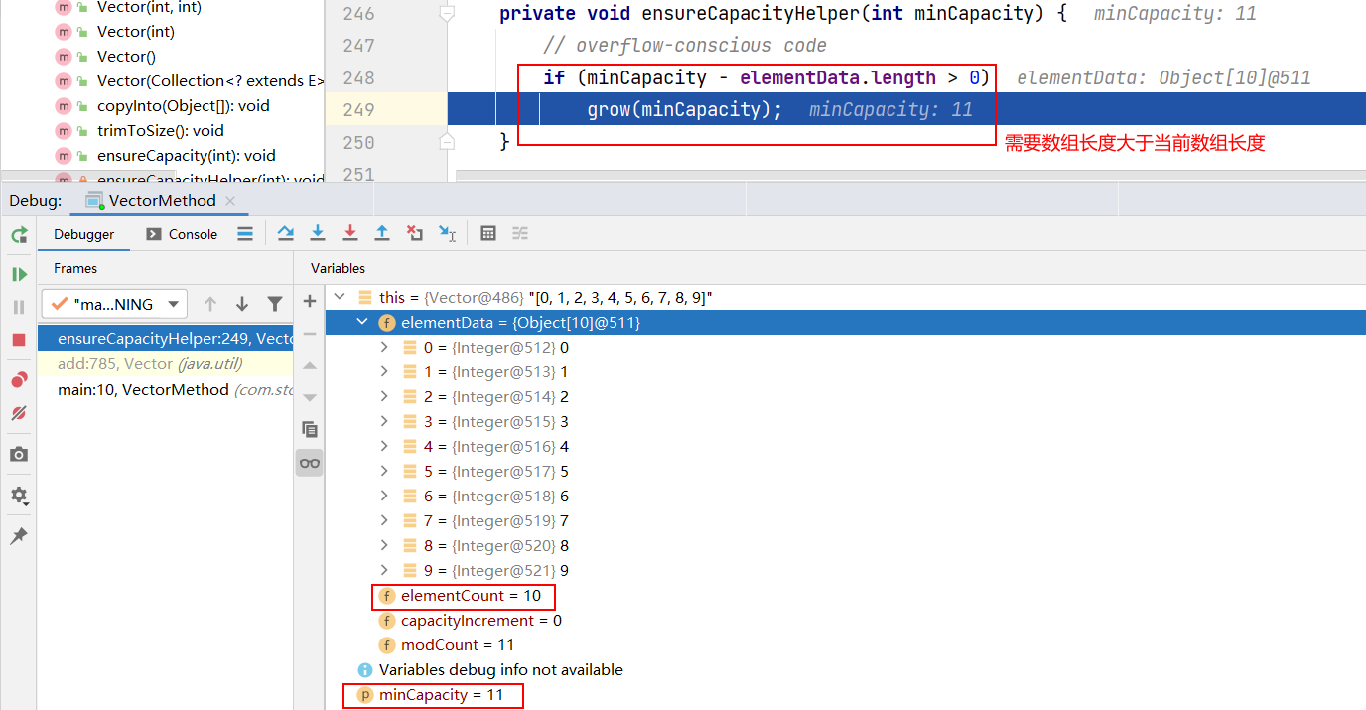Click gutter line number 247
This screenshot has height=710, width=1366.
coord(358,46)
